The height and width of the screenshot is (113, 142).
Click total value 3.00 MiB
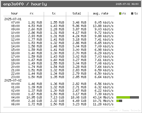(x=79, y=50)
